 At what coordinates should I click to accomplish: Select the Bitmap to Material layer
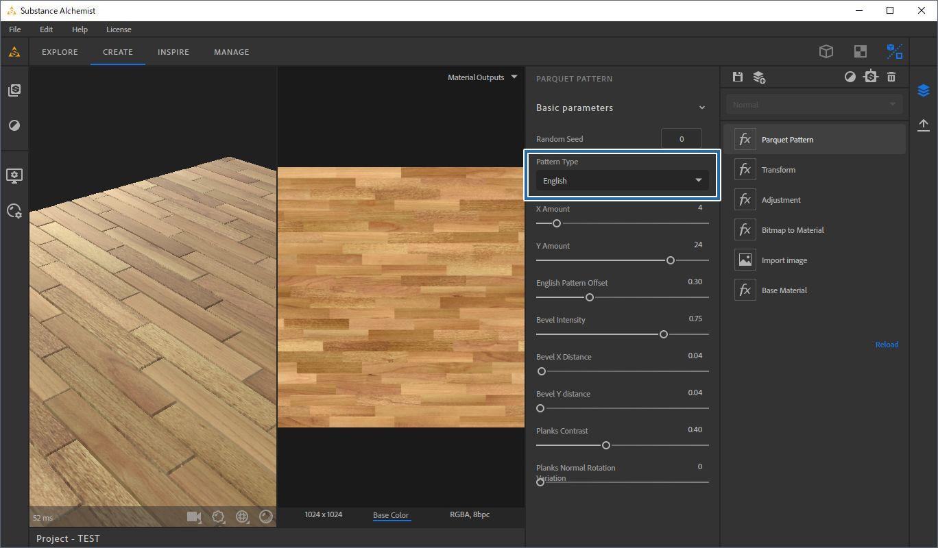click(792, 230)
